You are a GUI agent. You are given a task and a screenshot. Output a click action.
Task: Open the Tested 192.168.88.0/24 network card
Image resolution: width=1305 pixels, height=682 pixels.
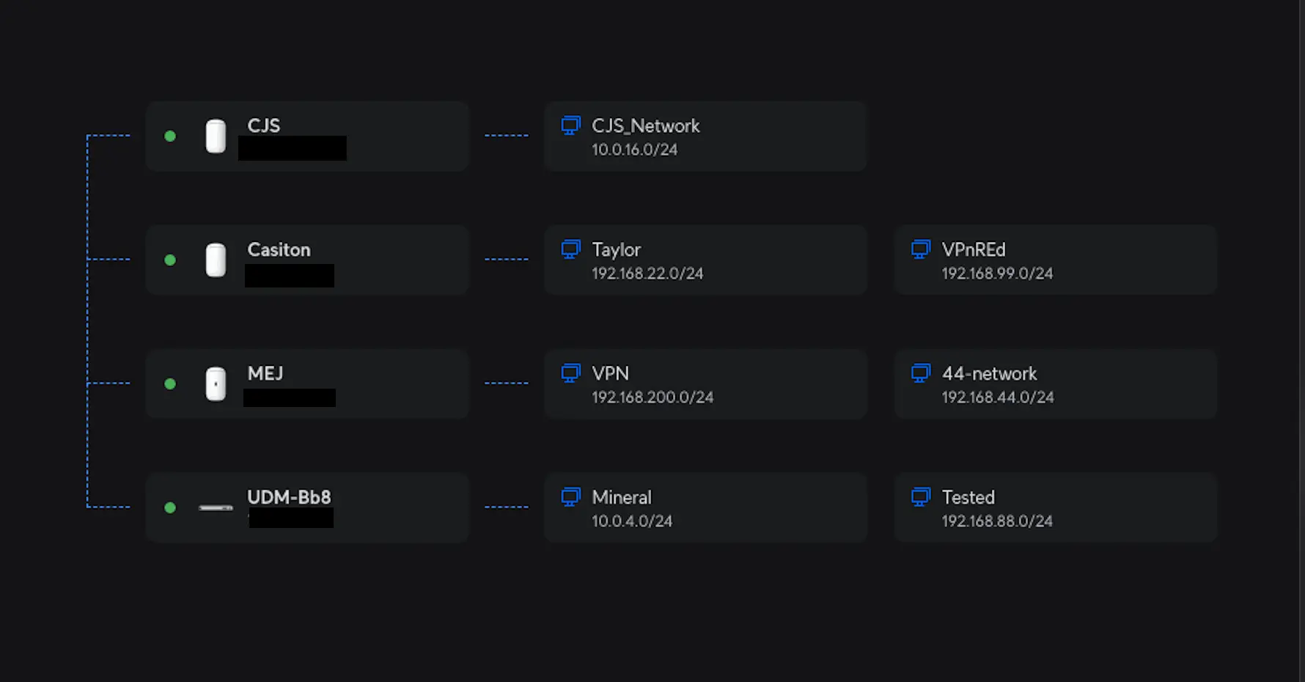[x=1056, y=507]
